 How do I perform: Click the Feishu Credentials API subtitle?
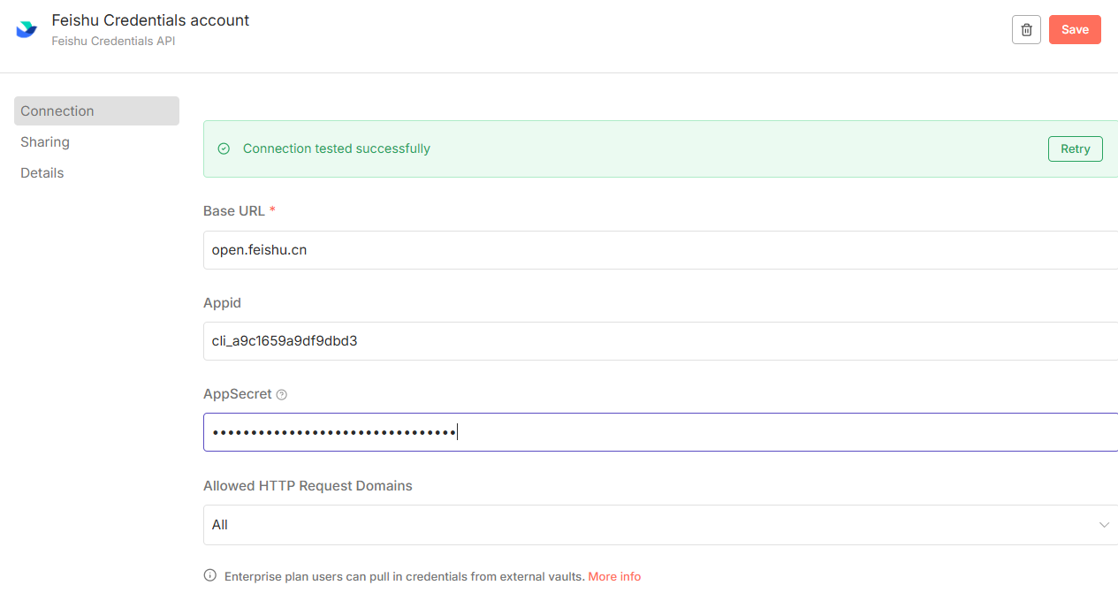[x=113, y=41]
